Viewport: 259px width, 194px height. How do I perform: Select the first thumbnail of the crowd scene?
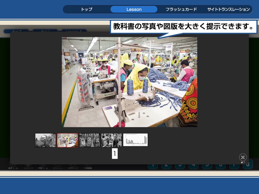[46, 140]
